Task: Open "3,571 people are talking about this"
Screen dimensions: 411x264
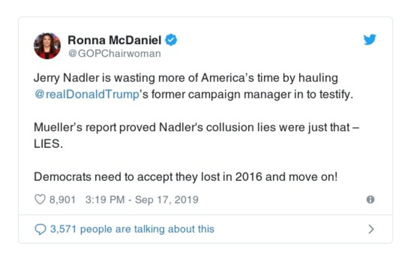Action: pos(132,229)
